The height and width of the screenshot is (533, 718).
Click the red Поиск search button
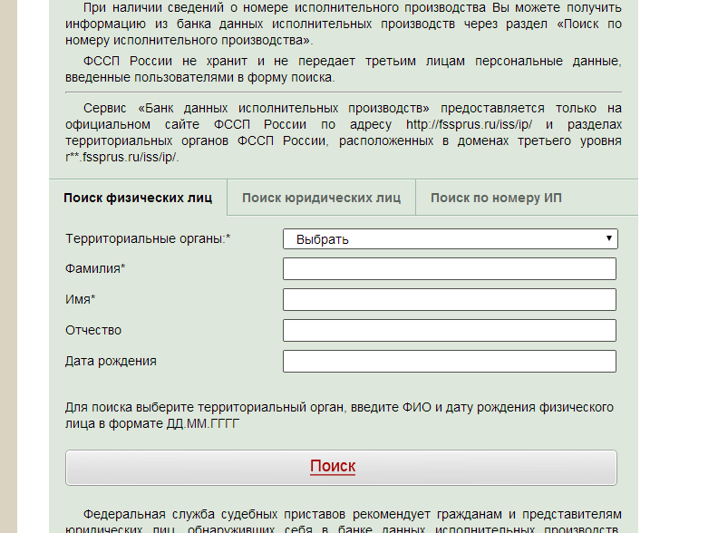pos(341,468)
